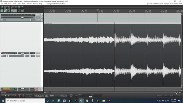Image resolution: width=183 pixels, height=103 pixels.
Task: Solo the second track
Action: coord(39,89)
